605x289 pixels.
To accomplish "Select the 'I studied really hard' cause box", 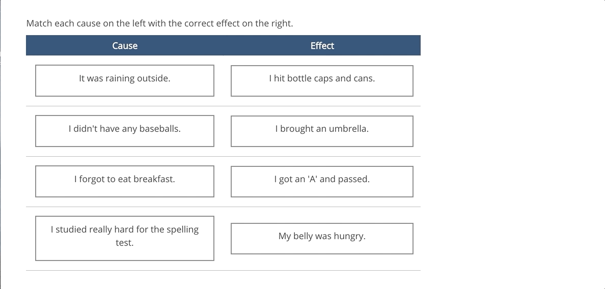I will coord(125,239).
